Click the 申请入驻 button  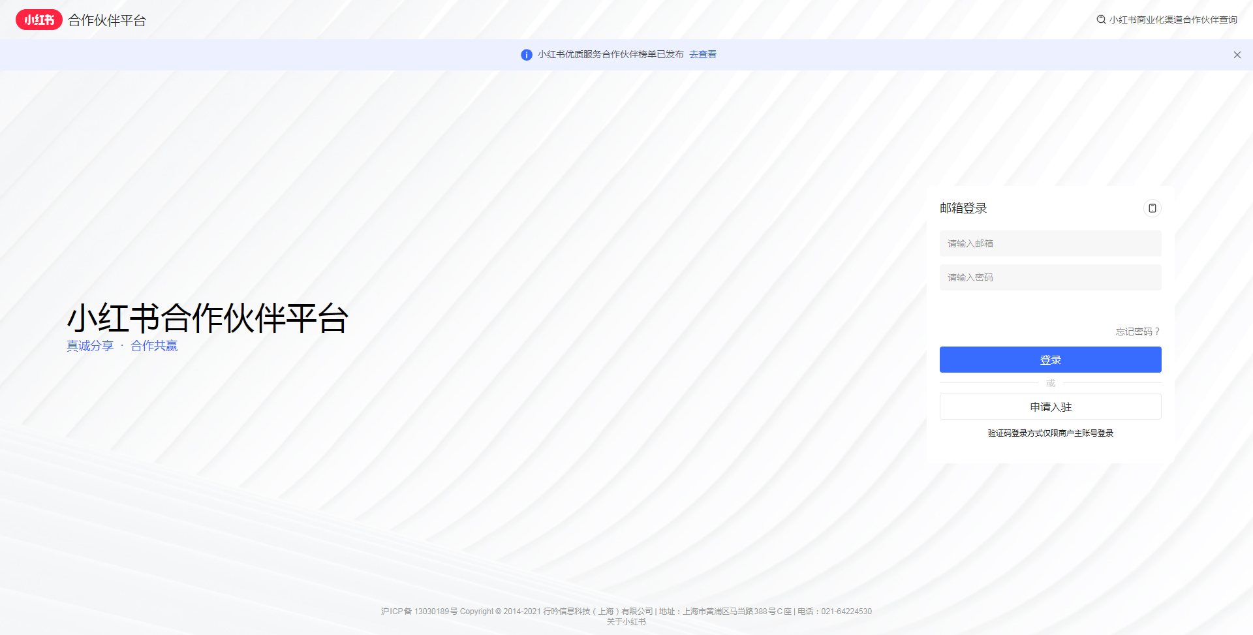click(x=1050, y=407)
